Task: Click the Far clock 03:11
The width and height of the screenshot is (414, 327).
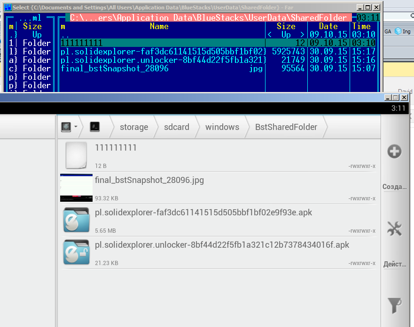Action: pyautogui.click(x=368, y=18)
